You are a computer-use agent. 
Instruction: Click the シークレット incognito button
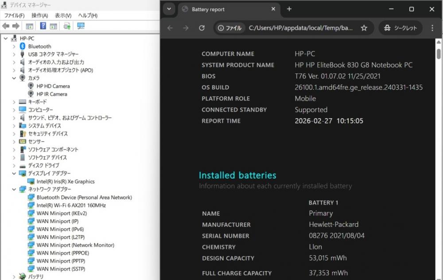point(400,28)
